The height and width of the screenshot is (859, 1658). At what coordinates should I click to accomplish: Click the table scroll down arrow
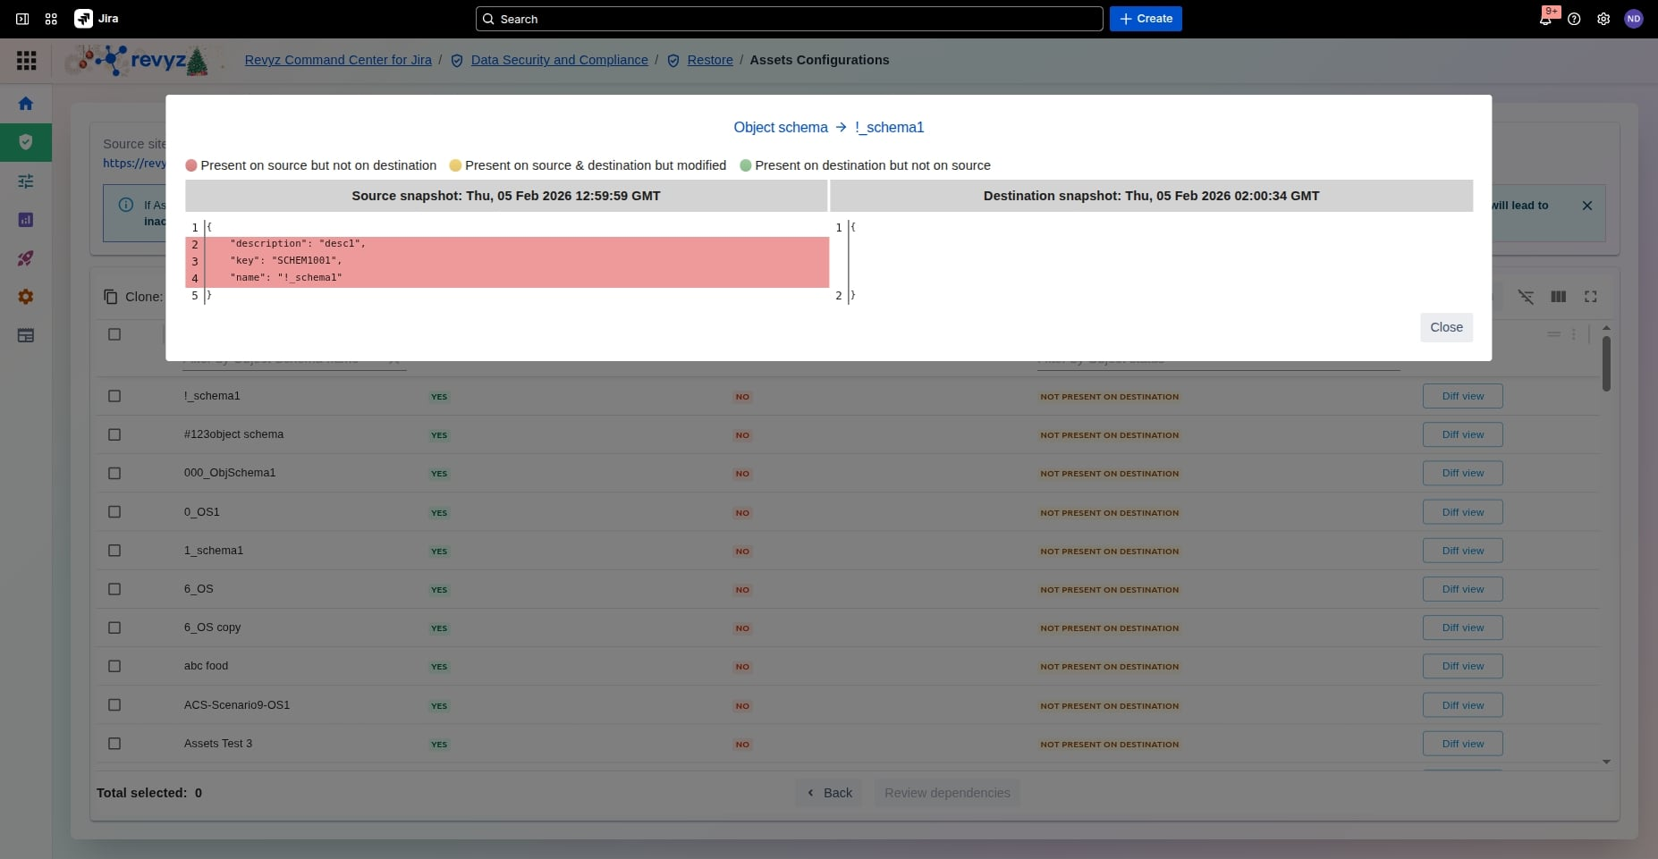[1606, 762]
